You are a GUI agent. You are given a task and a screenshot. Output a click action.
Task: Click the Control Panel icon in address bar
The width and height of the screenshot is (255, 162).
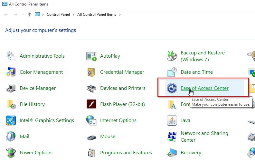tap(37, 14)
